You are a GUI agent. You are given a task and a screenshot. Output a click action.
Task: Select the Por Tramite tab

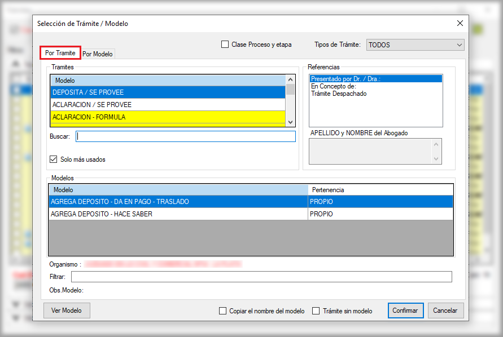coord(60,53)
